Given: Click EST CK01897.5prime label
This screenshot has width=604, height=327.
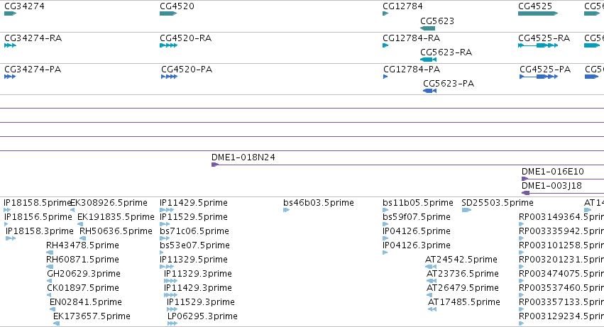Looking at the screenshot, I should coord(83,288).
